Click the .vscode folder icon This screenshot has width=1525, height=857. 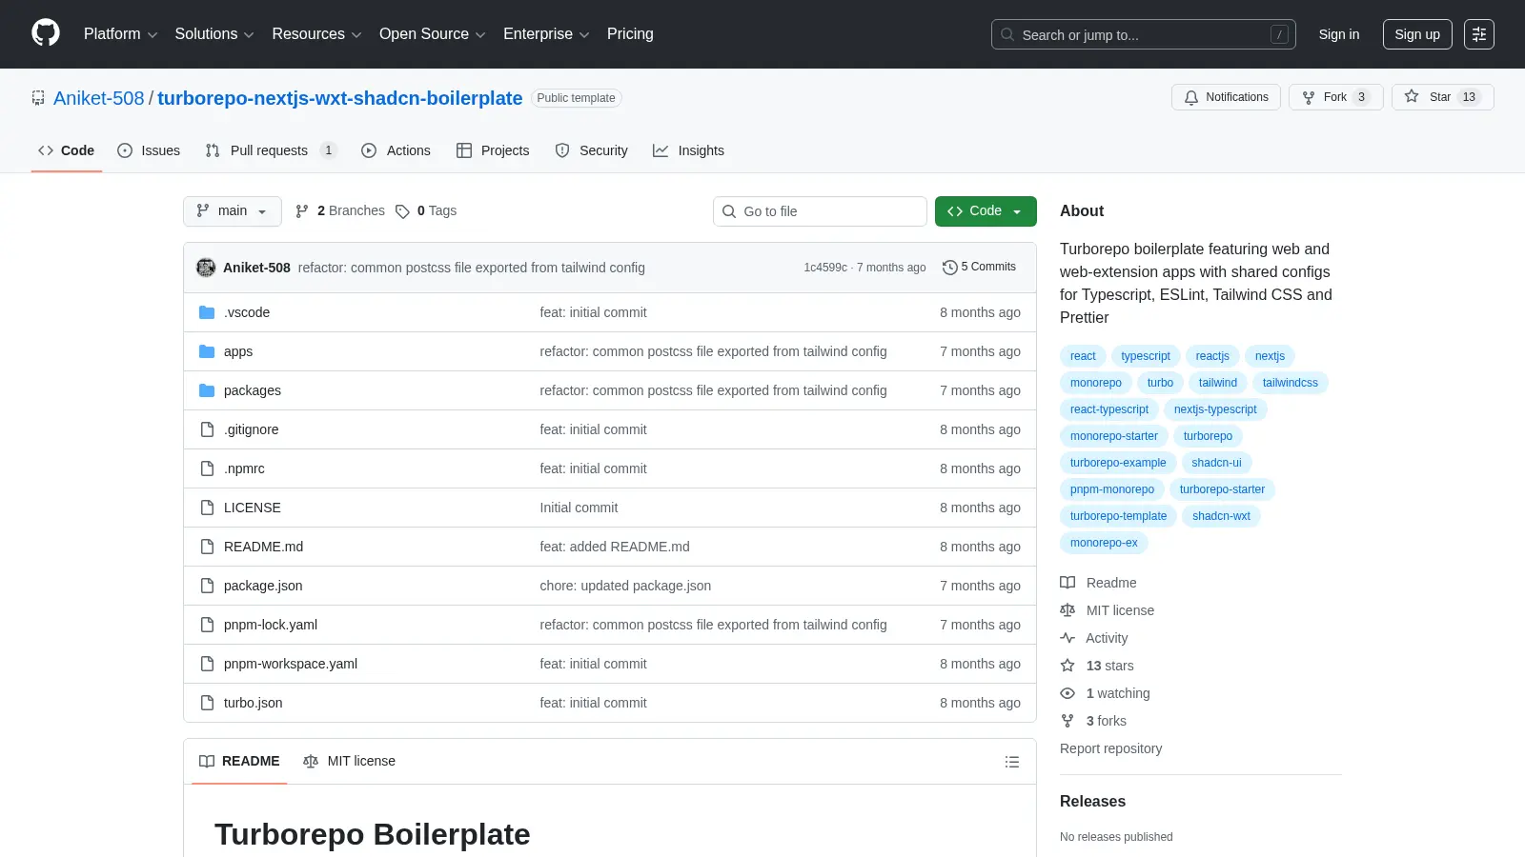point(207,312)
